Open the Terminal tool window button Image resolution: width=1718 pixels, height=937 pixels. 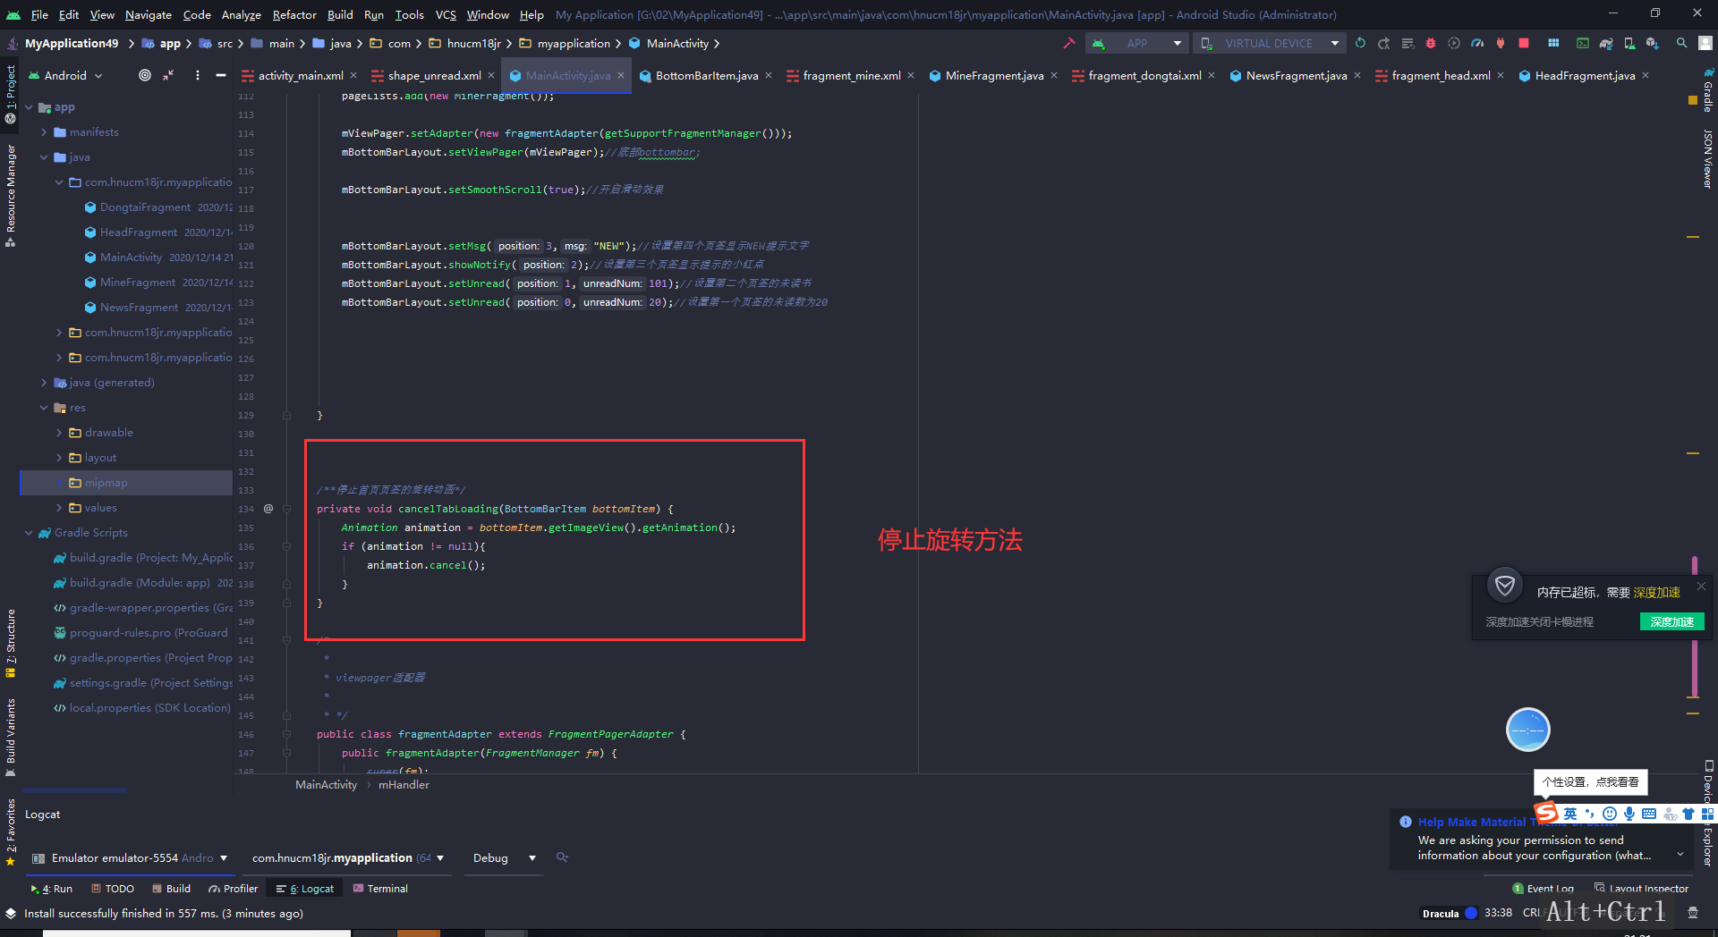380,889
